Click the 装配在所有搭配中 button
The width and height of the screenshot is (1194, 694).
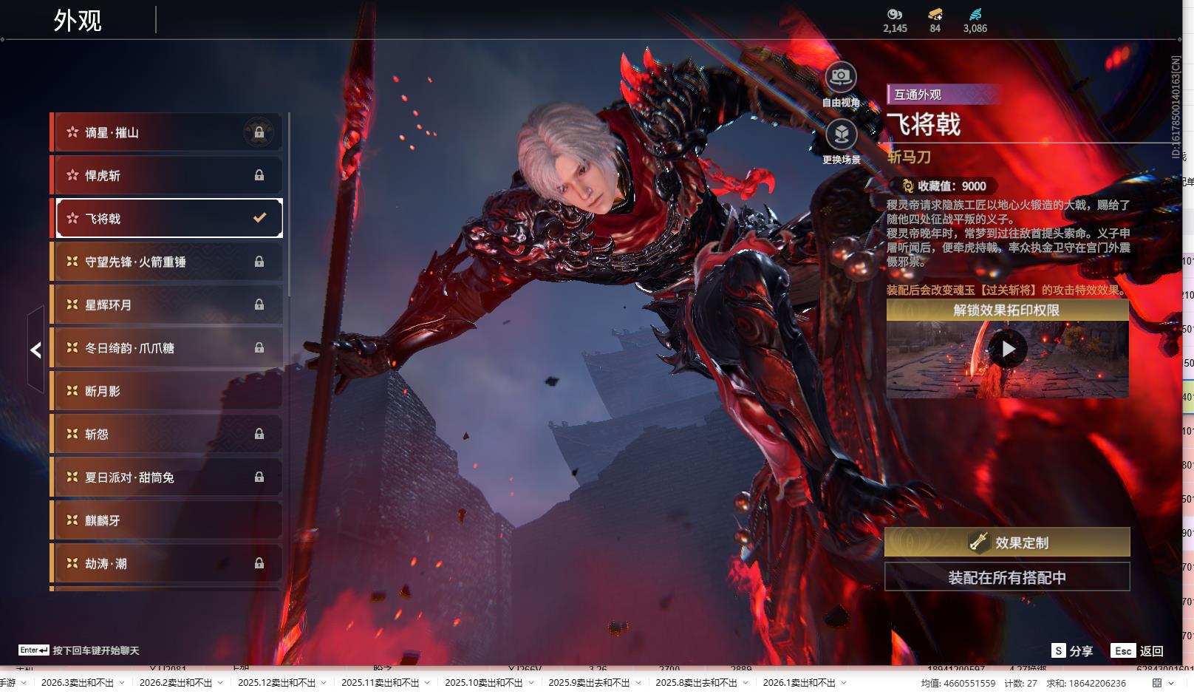[x=1007, y=577]
